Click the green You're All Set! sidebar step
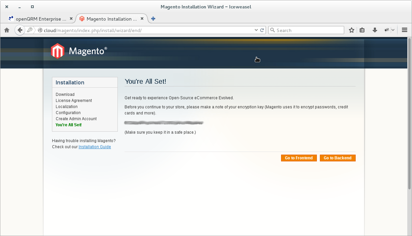412x236 pixels. tap(69, 125)
